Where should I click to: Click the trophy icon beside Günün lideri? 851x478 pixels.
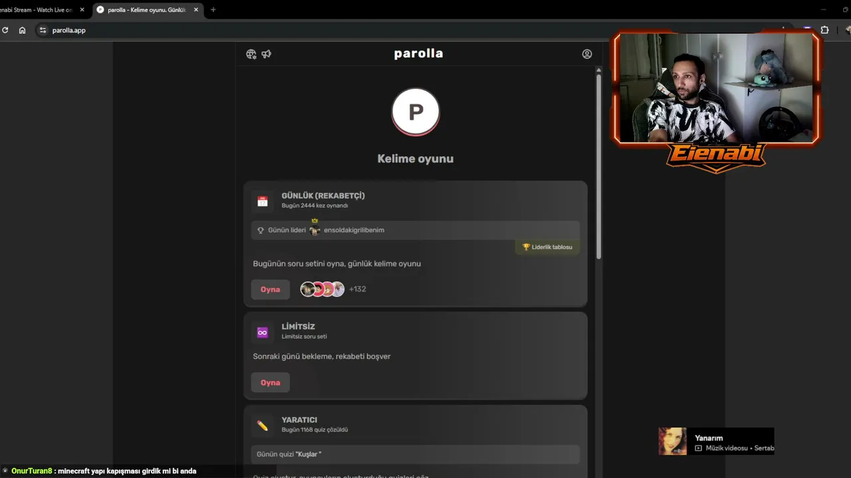261,230
